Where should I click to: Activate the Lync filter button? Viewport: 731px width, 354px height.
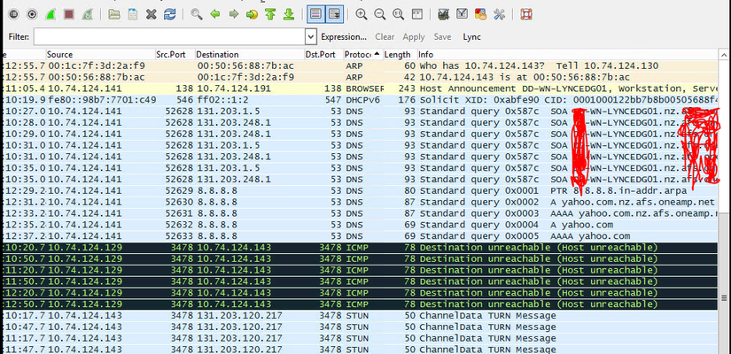point(471,37)
